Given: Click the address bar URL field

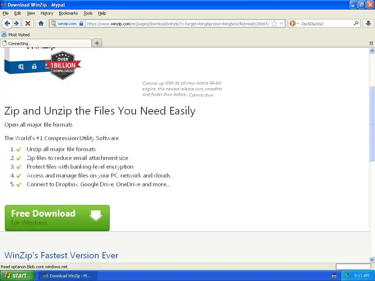Looking at the screenshot, I should click(x=178, y=23).
